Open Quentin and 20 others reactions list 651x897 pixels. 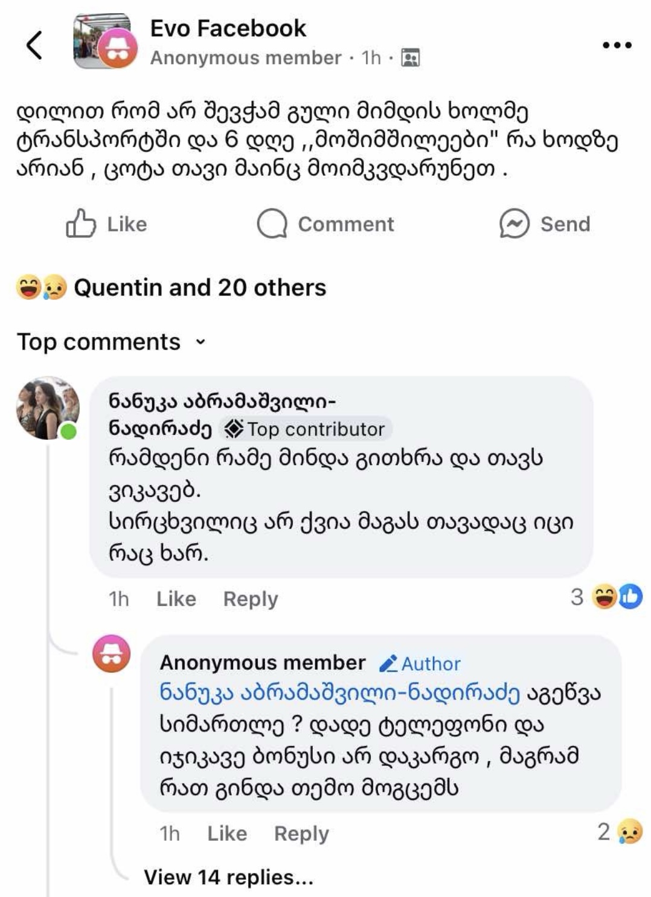pos(199,288)
